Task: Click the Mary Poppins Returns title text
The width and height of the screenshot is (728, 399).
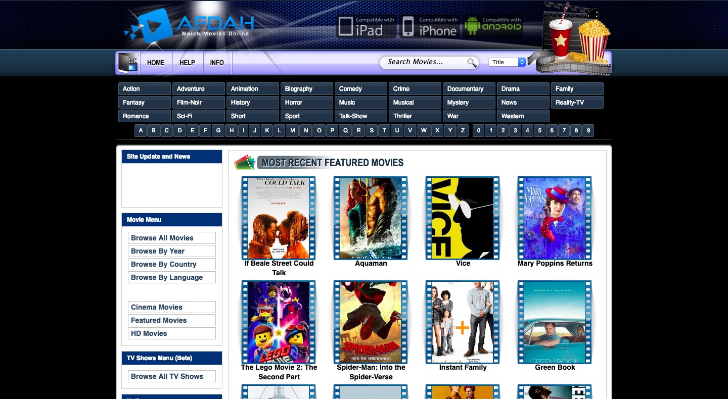Action: (x=555, y=264)
